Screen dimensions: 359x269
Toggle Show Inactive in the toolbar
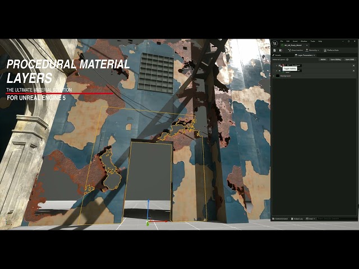(296, 50)
